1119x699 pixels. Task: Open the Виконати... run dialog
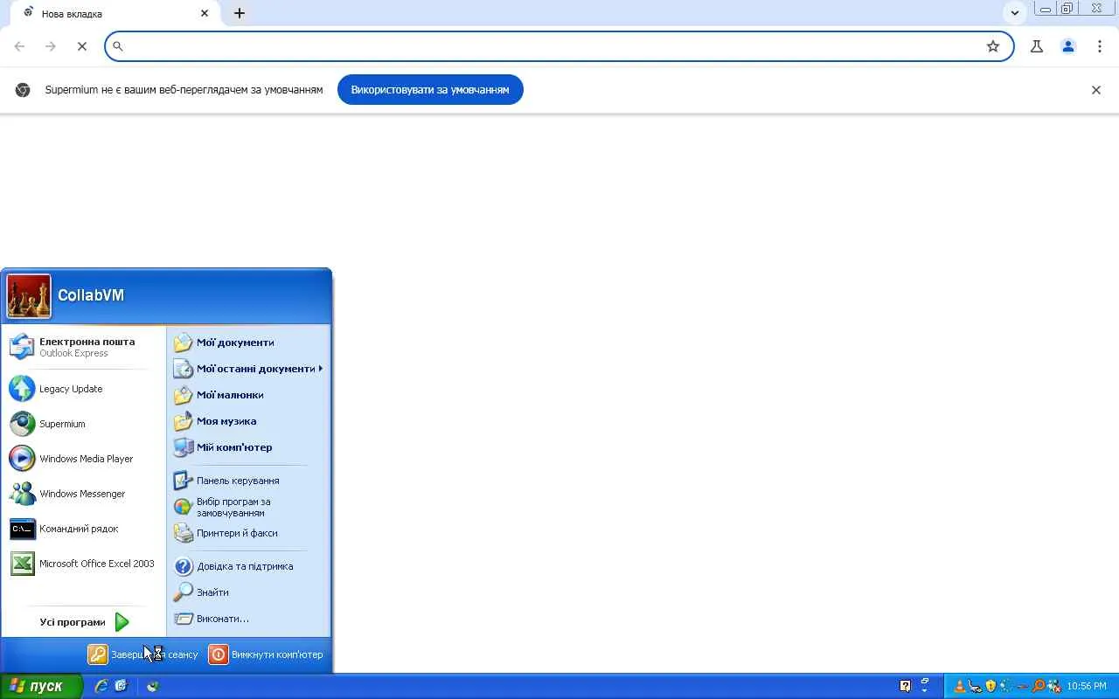click(248, 619)
